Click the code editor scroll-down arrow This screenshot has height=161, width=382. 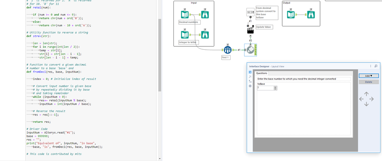[160, 159]
